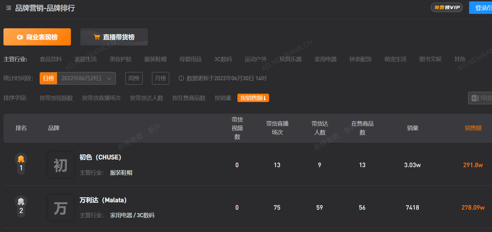This screenshot has height=232, width=492.
Task: Open the 商业表现榜 tab
Action: tap(37, 37)
